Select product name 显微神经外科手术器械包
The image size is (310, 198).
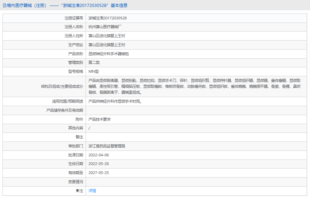109,54
